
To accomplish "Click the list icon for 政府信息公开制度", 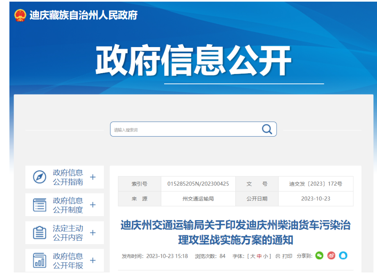I will pos(40,205).
